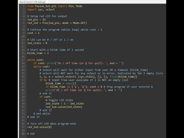Click the line 'red_led = Pin(led_pin, mode = Mode.OUT)'
184x138 pixels.
click(x=57, y=23)
